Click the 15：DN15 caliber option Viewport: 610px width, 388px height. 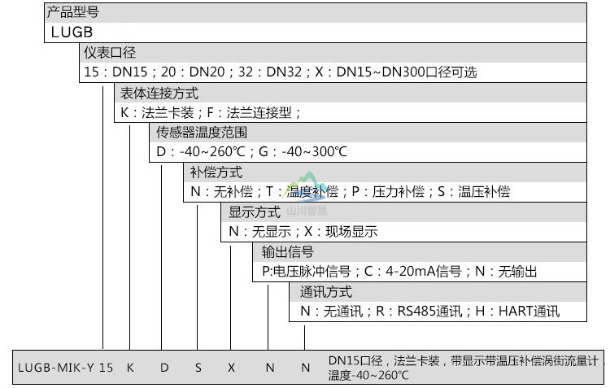(x=107, y=72)
